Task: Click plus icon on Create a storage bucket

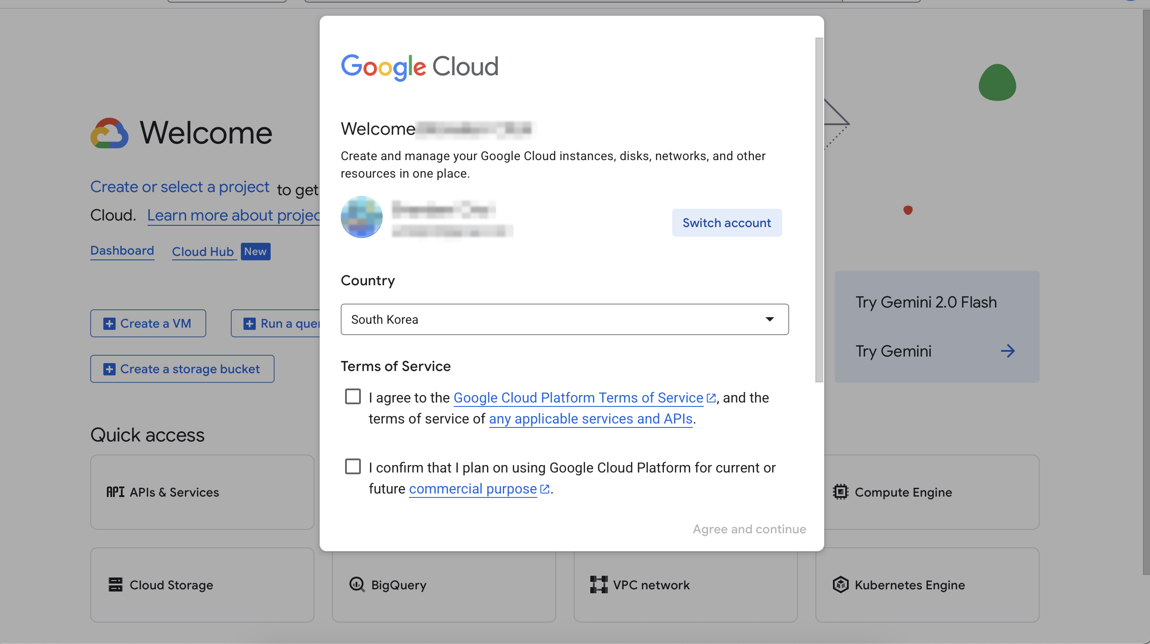Action: pyautogui.click(x=109, y=369)
